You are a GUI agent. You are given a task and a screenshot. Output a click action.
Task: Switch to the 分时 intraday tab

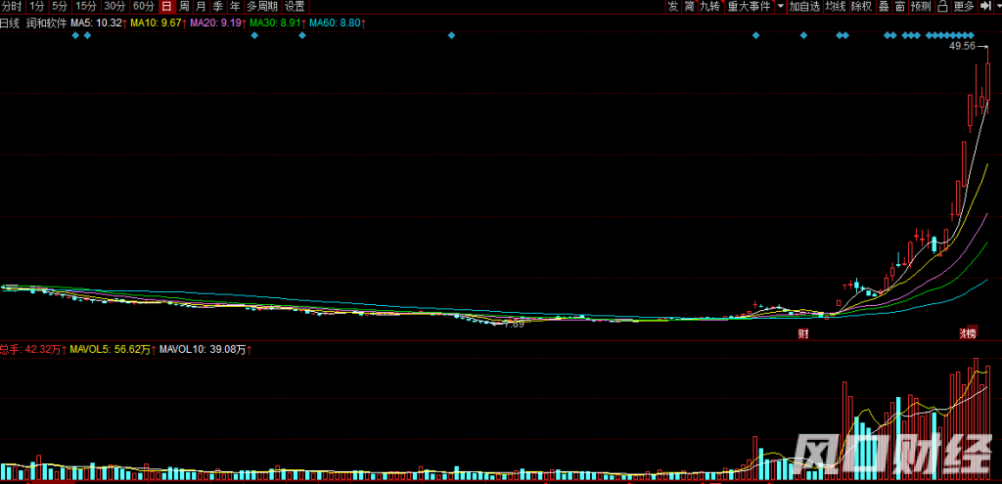click(11, 7)
